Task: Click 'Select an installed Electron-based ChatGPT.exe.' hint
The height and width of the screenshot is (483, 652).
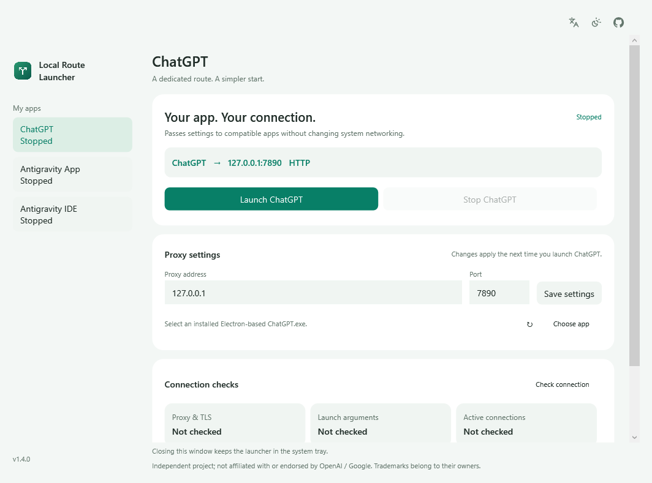Action: [236, 324]
